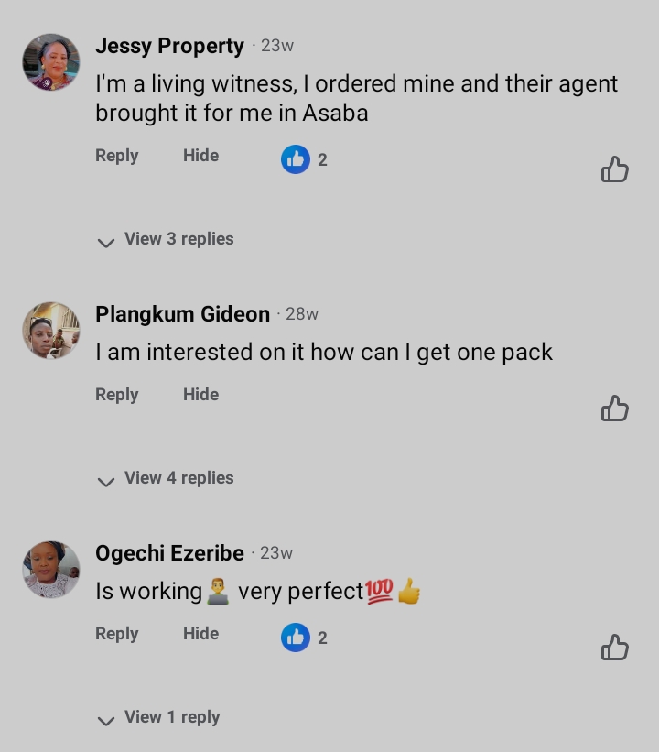Expand View 3 replies under Jessy Property
This screenshot has width=659, height=752.
click(x=167, y=239)
